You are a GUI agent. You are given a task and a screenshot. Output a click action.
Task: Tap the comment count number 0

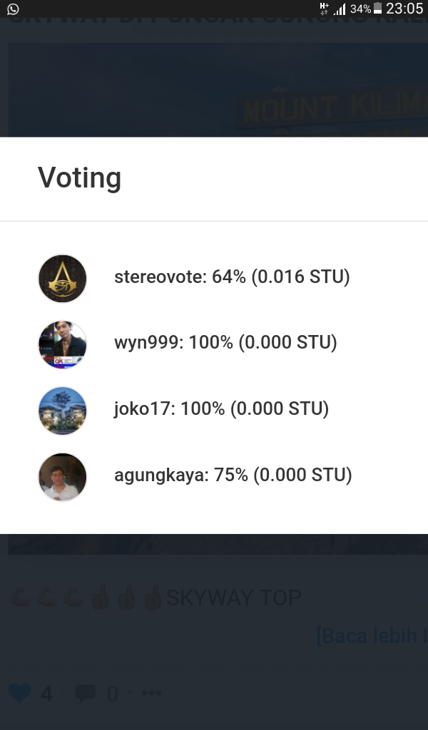point(112,693)
